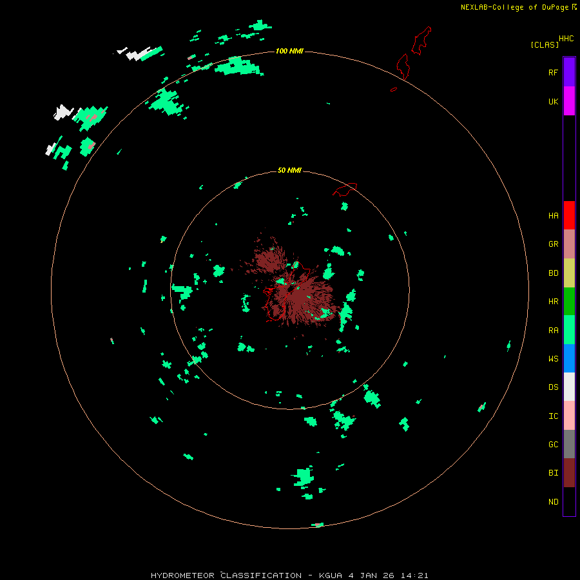Select the BD yellow legend swatch
The width and height of the screenshot is (580, 580).
click(569, 273)
